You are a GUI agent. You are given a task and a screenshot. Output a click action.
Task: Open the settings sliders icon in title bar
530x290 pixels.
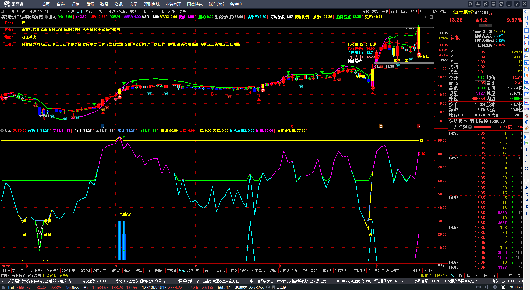pyautogui.click(x=478, y=4)
